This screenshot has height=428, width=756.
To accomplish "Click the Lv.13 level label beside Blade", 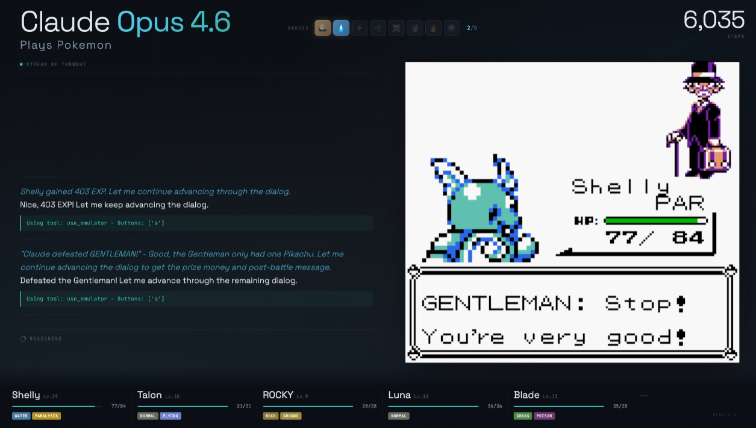I will coord(549,397).
